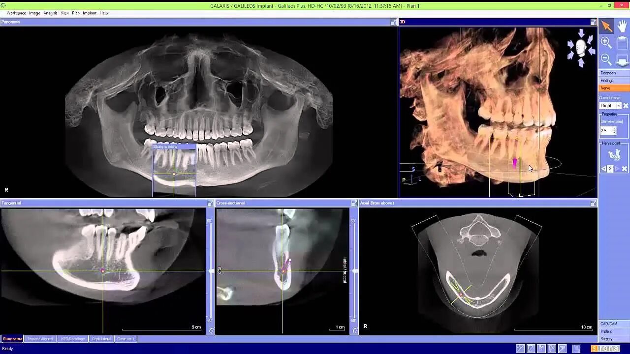Image resolution: width=630 pixels, height=354 pixels.
Task: Rotate 3D view using top arrow above head
Action: pyautogui.click(x=581, y=33)
